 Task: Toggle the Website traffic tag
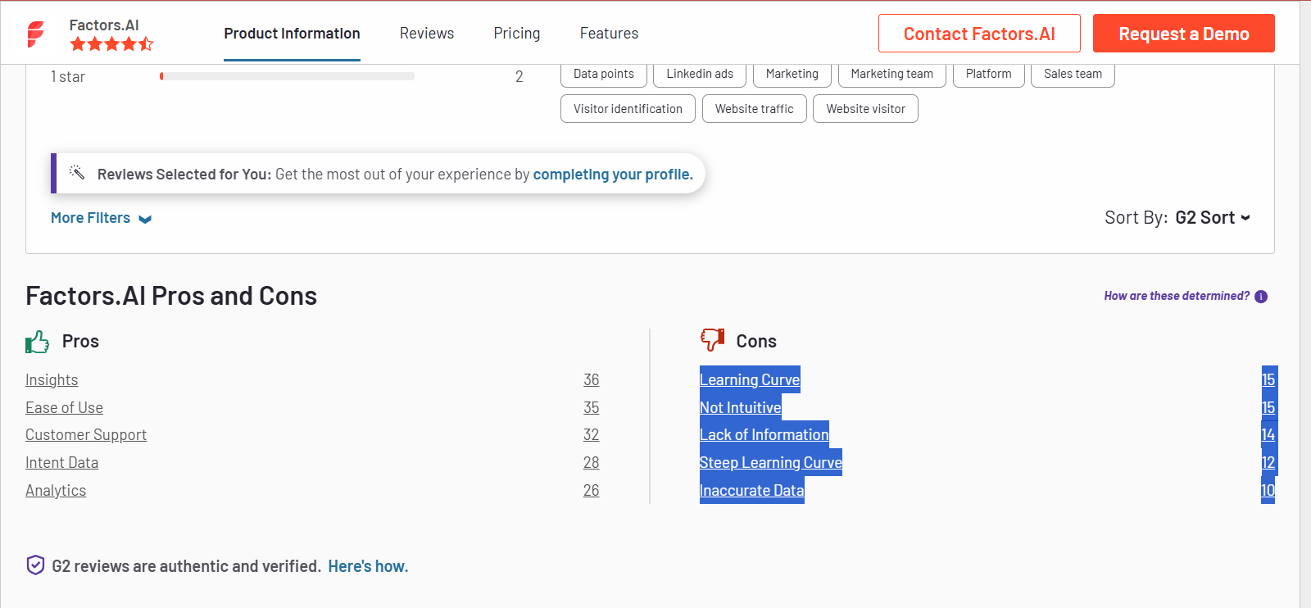point(755,109)
